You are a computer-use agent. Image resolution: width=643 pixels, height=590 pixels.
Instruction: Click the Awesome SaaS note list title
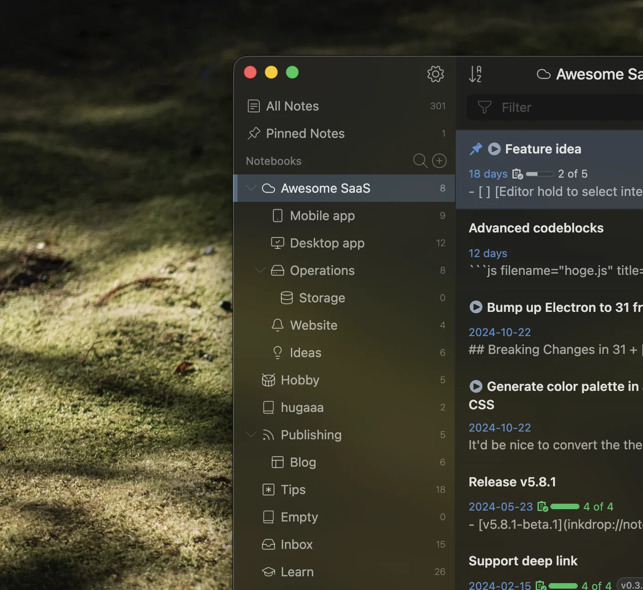(599, 74)
